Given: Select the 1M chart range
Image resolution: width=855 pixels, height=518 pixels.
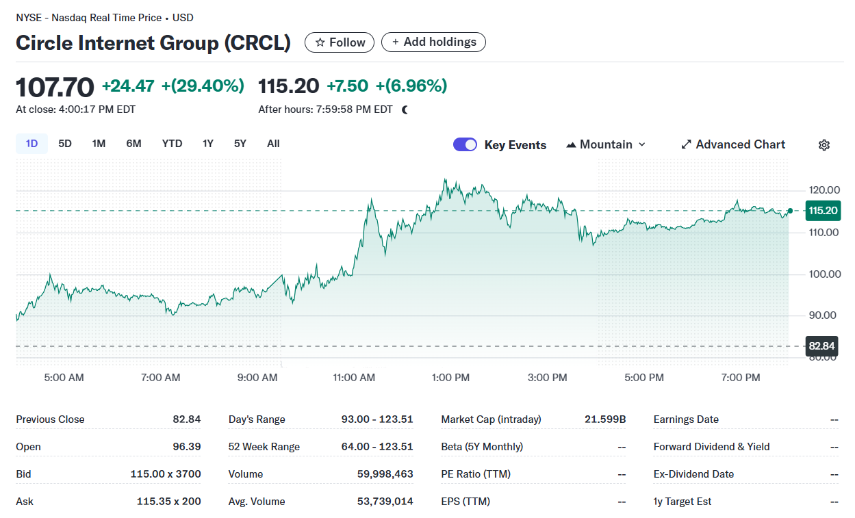Looking at the screenshot, I should 99,144.
